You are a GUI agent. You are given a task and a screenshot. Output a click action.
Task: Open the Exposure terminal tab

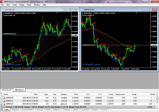pyautogui.click(x=15, y=110)
